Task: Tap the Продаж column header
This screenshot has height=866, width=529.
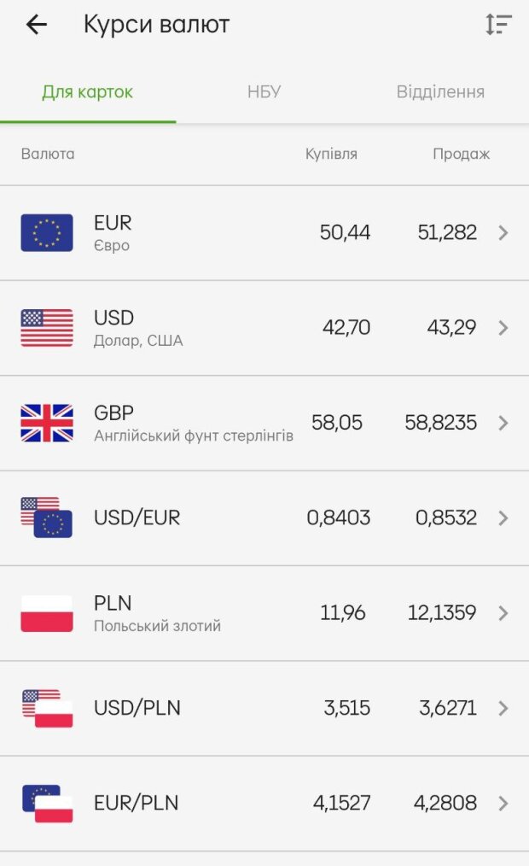Action: click(461, 155)
